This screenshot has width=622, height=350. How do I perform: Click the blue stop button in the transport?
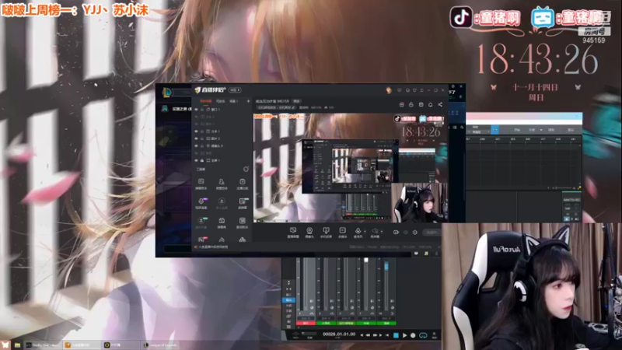[x=396, y=335]
